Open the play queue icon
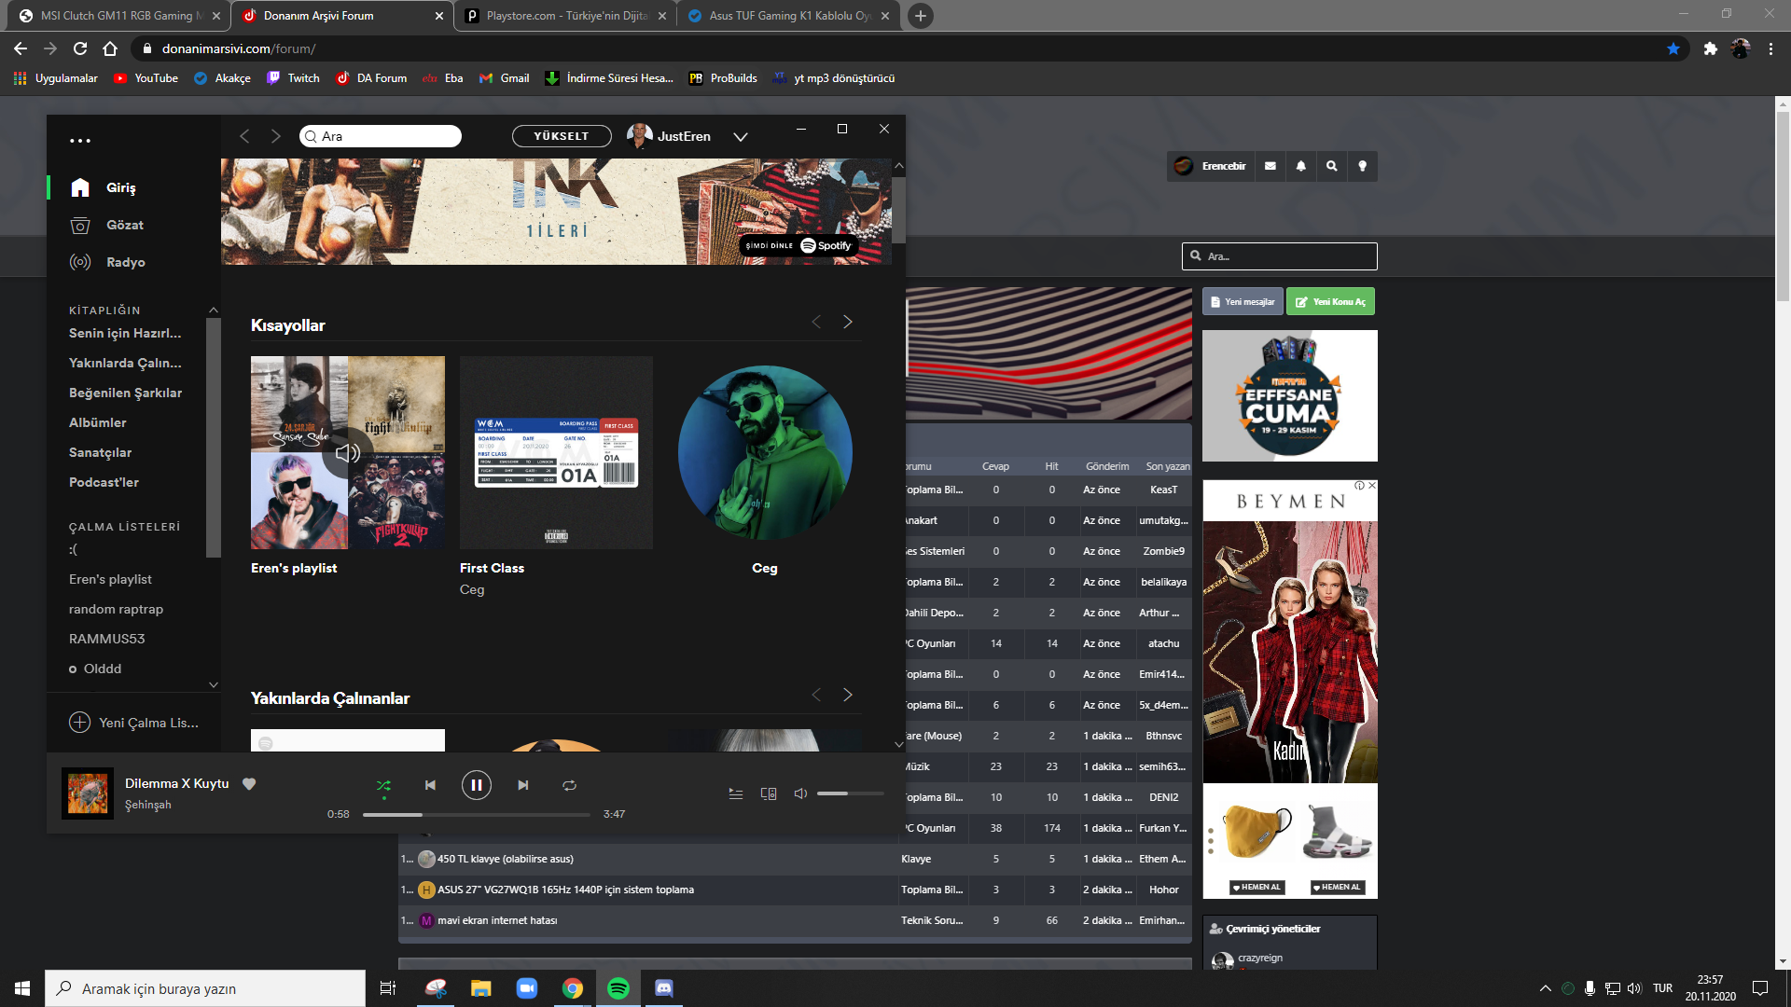The width and height of the screenshot is (1791, 1007). pyautogui.click(x=736, y=793)
